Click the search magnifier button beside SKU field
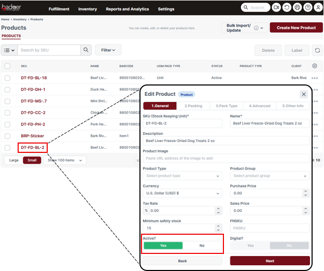 [x=86, y=50]
